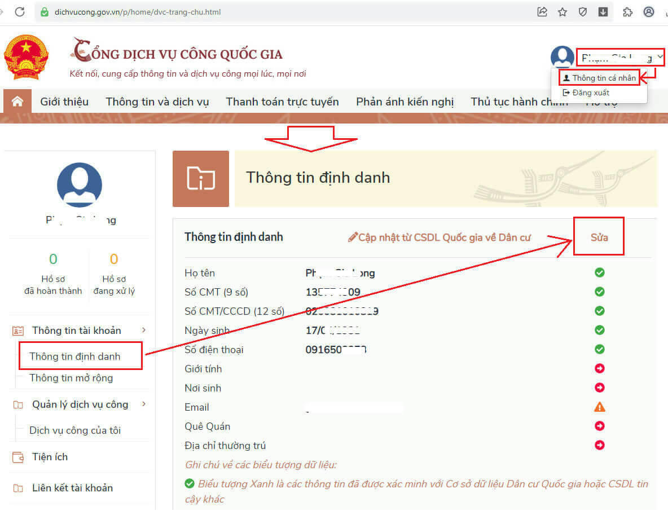
Task: Open Thanh toán trực tuyến menu
Action: [282, 102]
